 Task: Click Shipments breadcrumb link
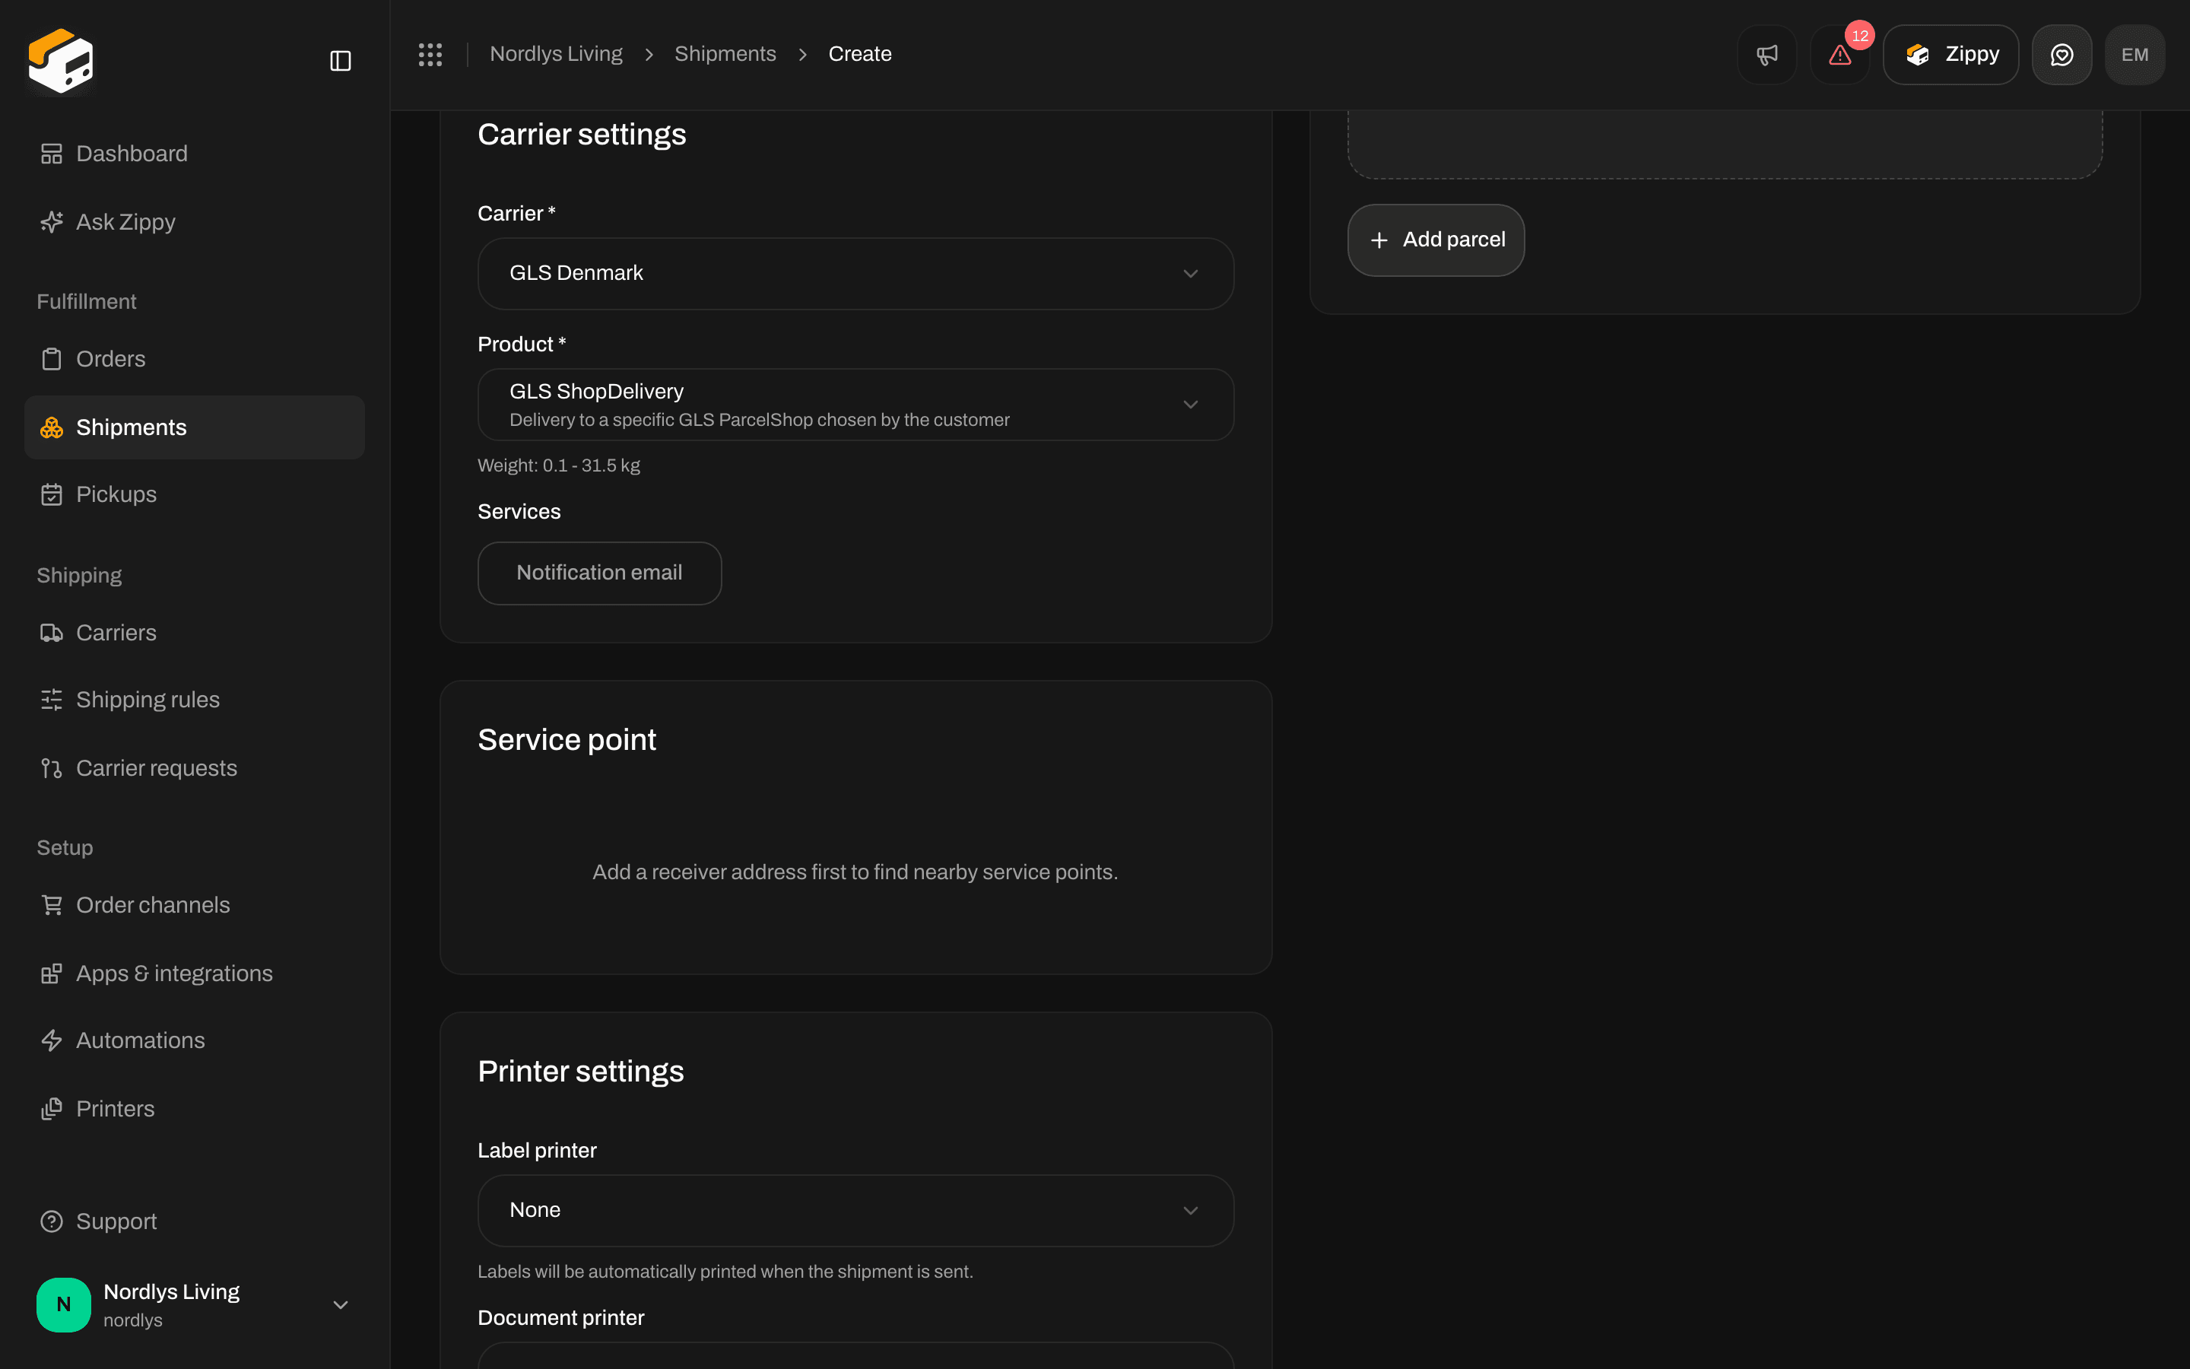[725, 54]
